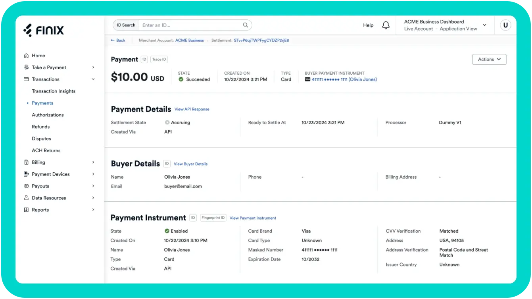The image size is (532, 299).
Task: Click the Back link
Action: point(118,41)
